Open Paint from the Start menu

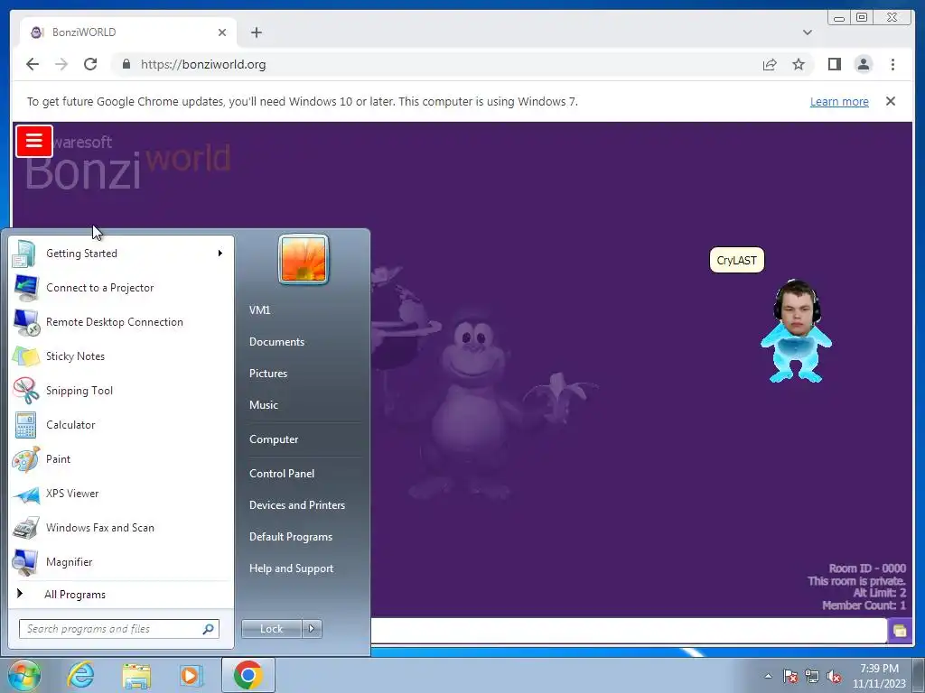pos(121,459)
